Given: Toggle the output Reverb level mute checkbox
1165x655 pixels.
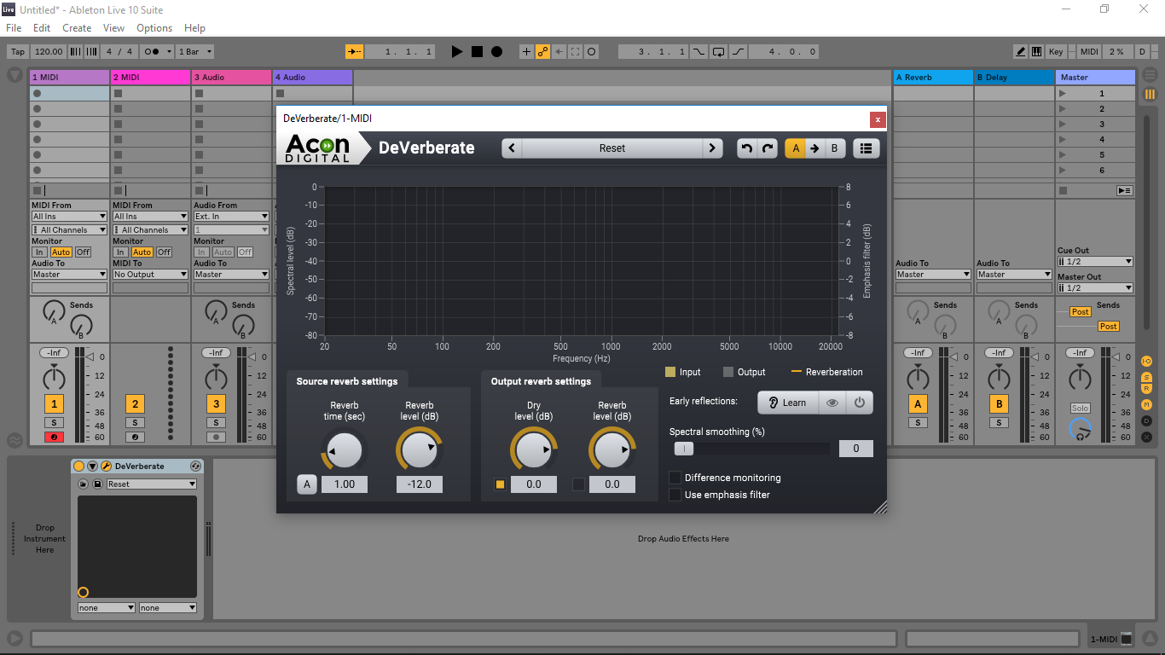Looking at the screenshot, I should click(x=579, y=484).
